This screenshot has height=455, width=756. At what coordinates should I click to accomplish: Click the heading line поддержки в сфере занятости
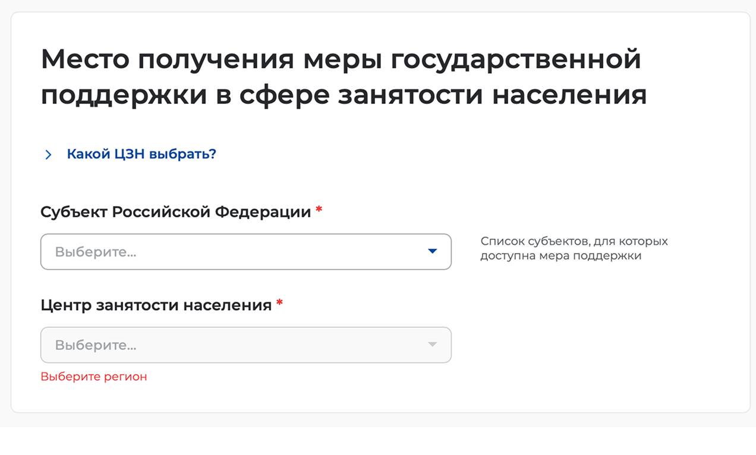pos(343,95)
